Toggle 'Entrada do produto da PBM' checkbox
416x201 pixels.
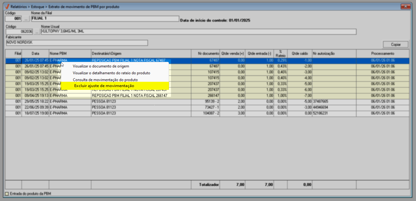pos(7,194)
